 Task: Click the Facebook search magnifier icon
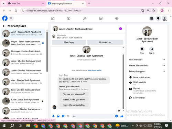point(11,18)
